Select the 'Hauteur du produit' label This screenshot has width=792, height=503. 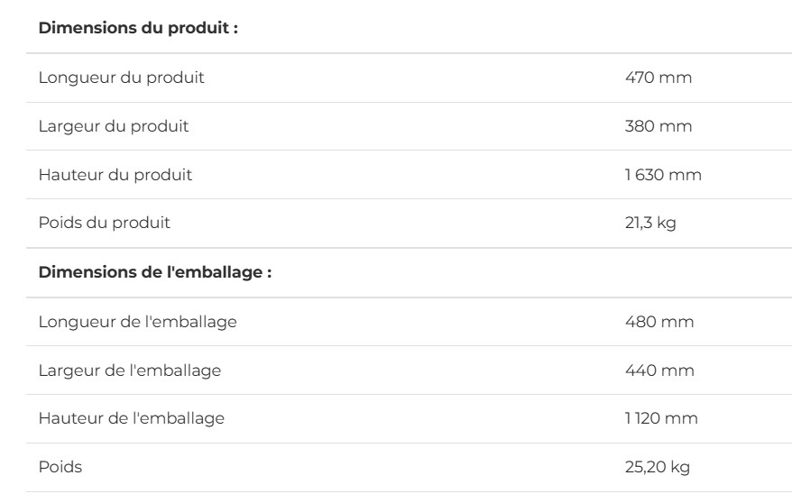[115, 175]
